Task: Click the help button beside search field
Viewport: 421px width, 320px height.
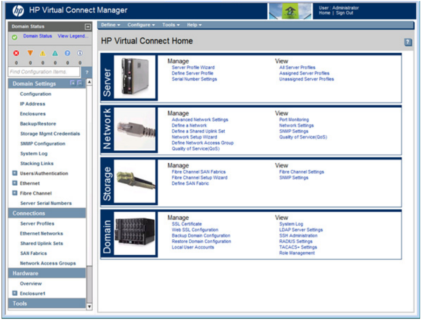Action: [87, 72]
